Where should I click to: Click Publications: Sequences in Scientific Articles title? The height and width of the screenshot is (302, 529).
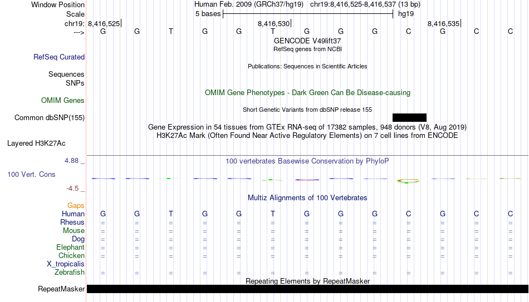tap(307, 66)
